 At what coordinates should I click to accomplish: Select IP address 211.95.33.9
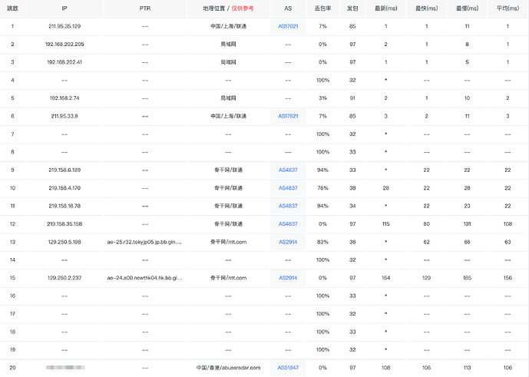[x=64, y=116]
